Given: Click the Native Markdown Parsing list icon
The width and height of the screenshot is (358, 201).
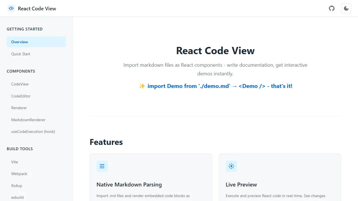Looking at the screenshot, I should 102,166.
